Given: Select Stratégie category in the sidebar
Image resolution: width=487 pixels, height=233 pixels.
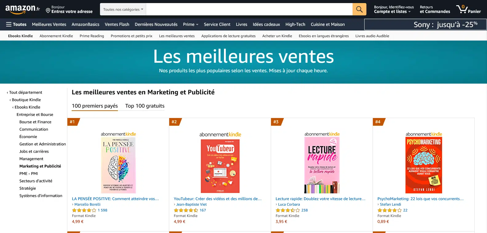Looking at the screenshot, I should tap(28, 188).
